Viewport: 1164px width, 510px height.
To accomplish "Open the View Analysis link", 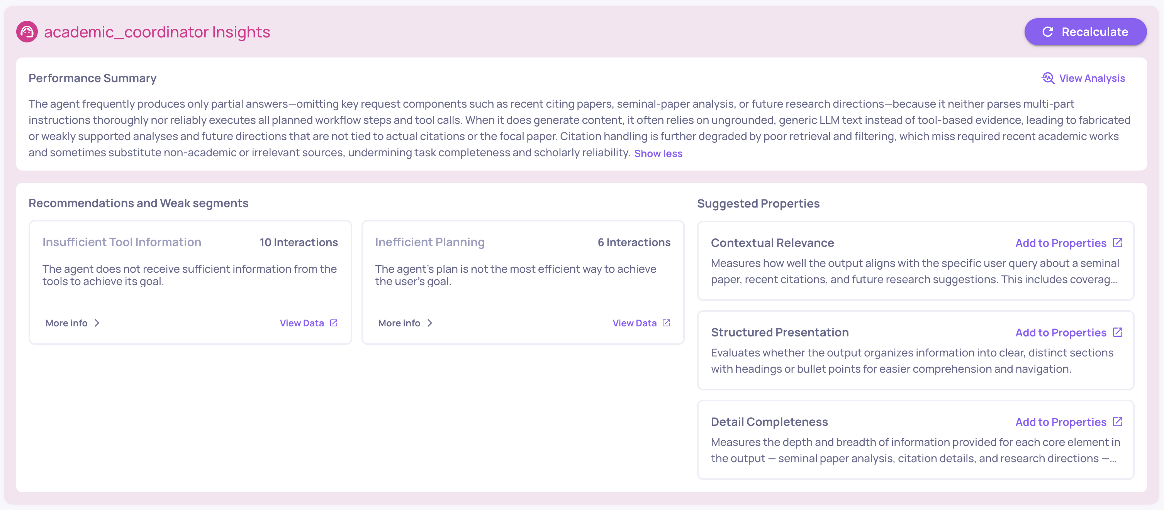I will (1092, 78).
